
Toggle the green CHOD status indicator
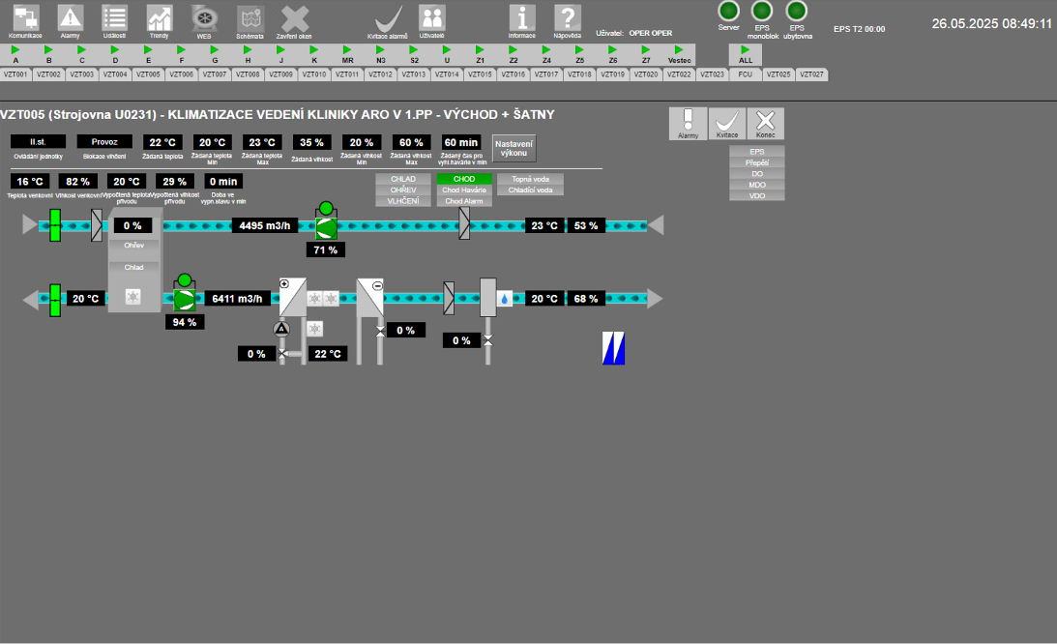pos(464,179)
